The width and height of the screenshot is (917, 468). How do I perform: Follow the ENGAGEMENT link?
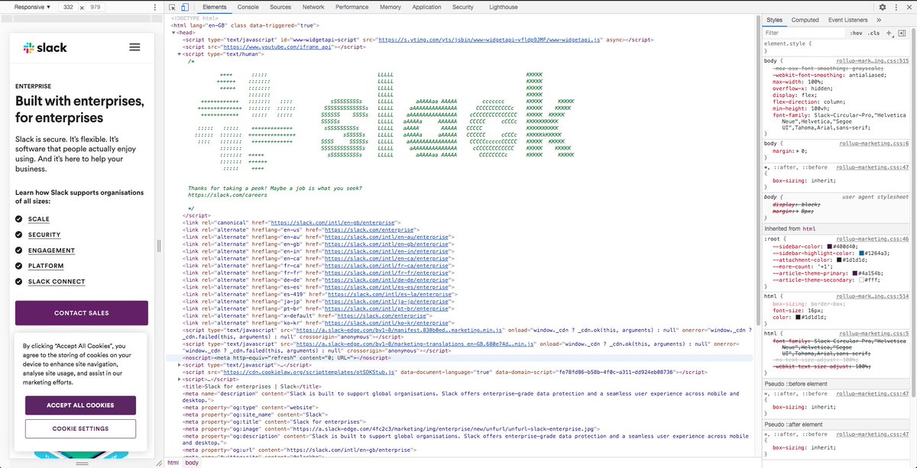[x=52, y=250]
